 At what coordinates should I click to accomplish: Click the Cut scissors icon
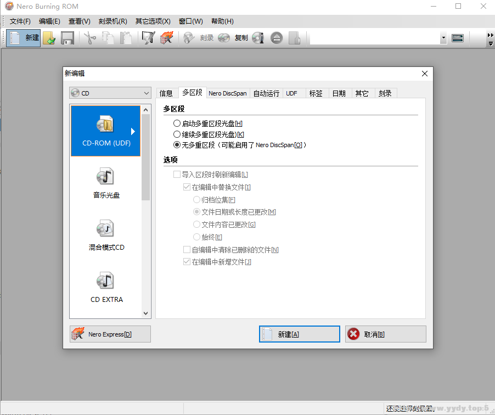pos(90,38)
